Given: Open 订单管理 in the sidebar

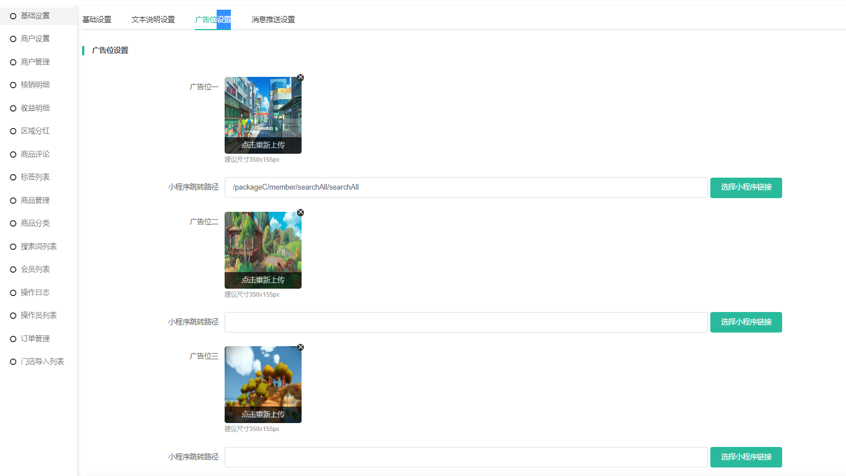Looking at the screenshot, I should click(35, 339).
